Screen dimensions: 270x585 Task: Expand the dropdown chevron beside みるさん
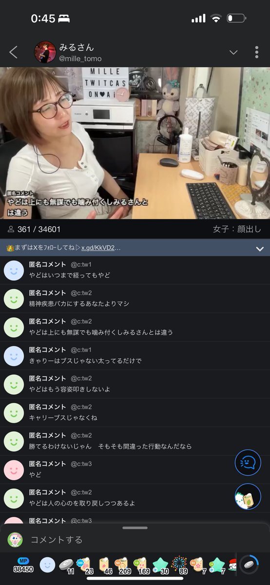(233, 53)
